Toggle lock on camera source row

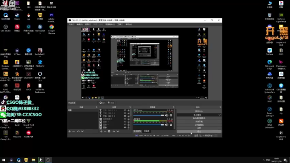point(128,119)
